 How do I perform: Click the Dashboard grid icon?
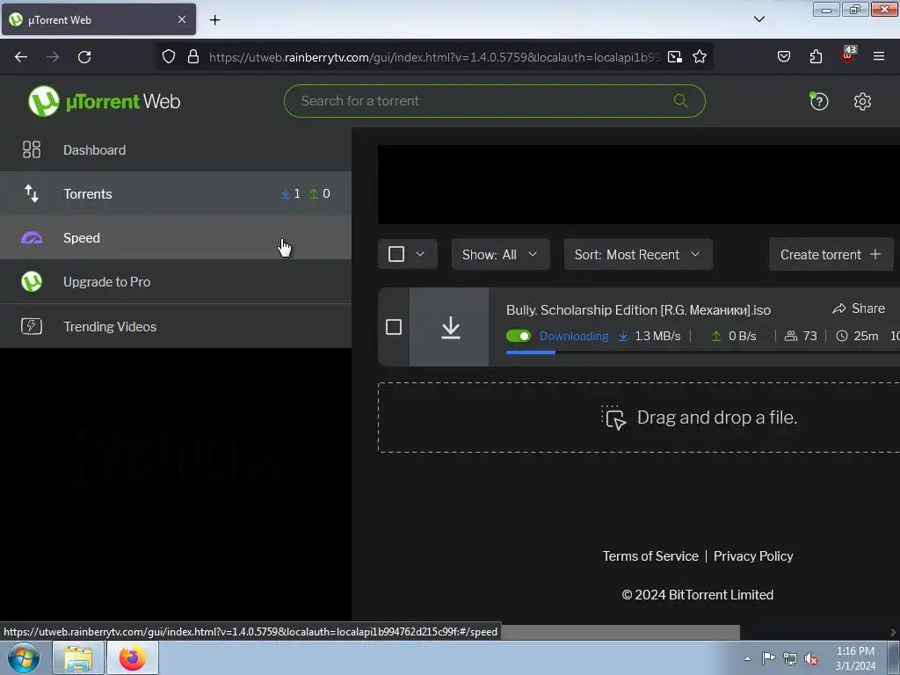(x=32, y=149)
